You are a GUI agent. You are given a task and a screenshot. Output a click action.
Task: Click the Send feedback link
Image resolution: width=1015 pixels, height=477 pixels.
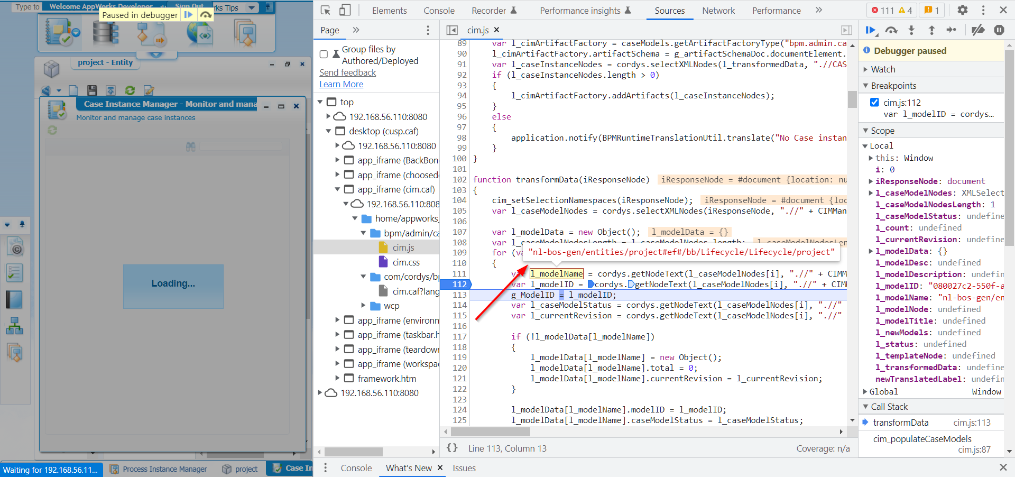coord(347,72)
